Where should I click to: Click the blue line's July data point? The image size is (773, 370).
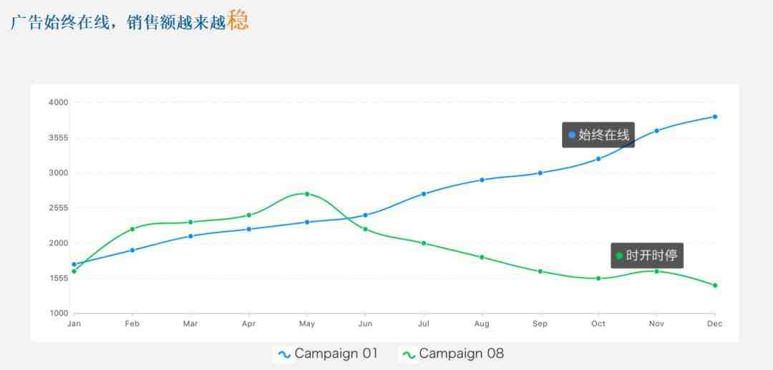[x=424, y=194]
